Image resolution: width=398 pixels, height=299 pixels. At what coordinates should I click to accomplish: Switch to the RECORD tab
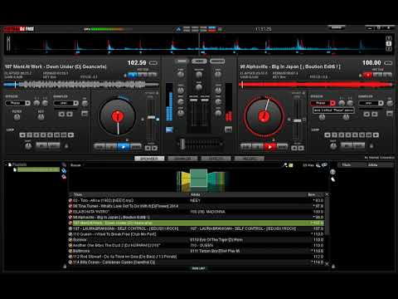click(250, 159)
